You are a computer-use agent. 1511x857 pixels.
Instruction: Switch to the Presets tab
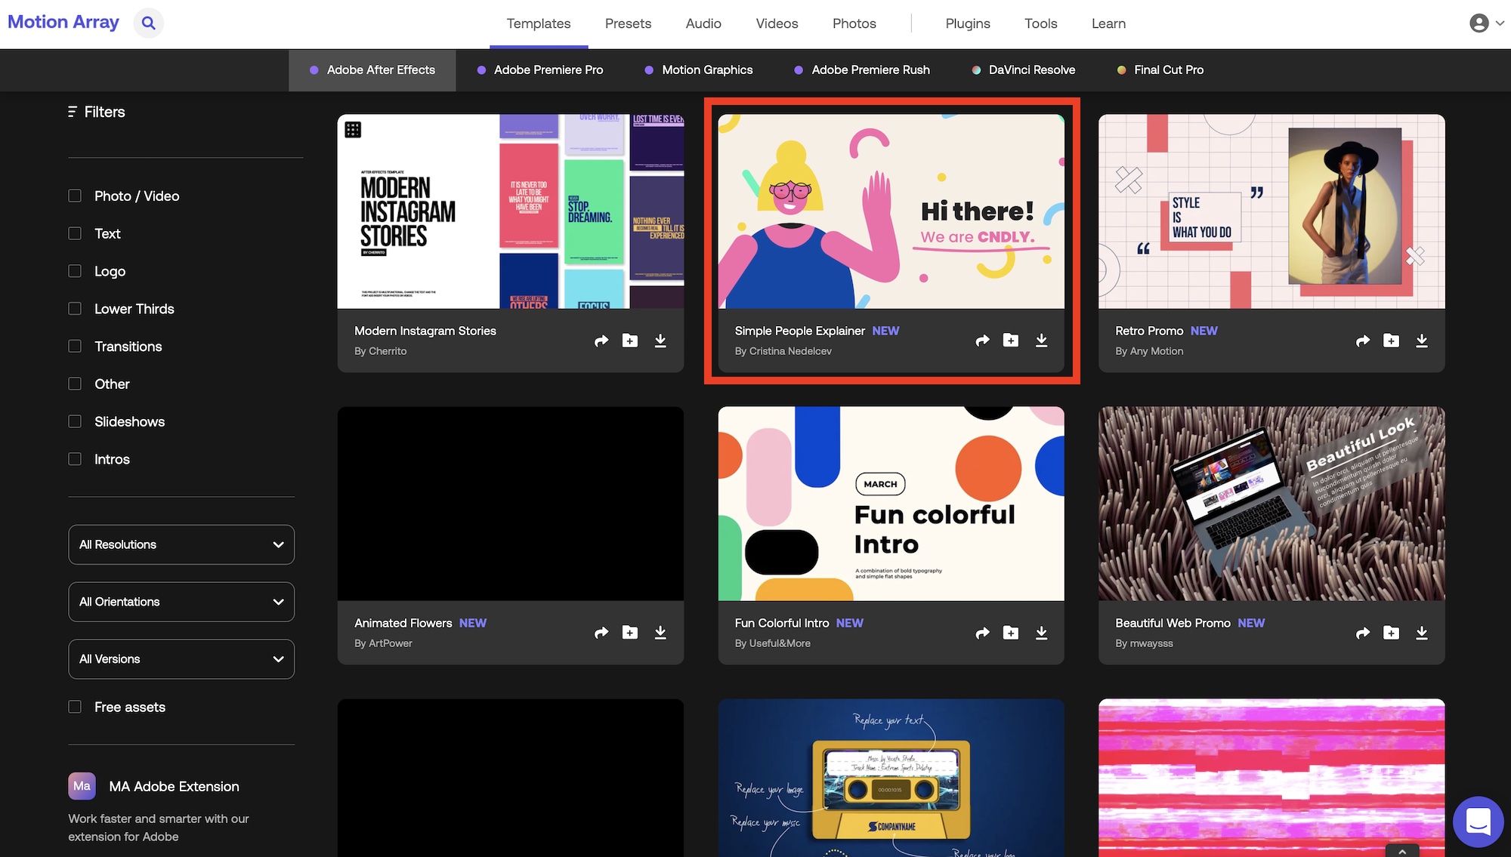(628, 23)
